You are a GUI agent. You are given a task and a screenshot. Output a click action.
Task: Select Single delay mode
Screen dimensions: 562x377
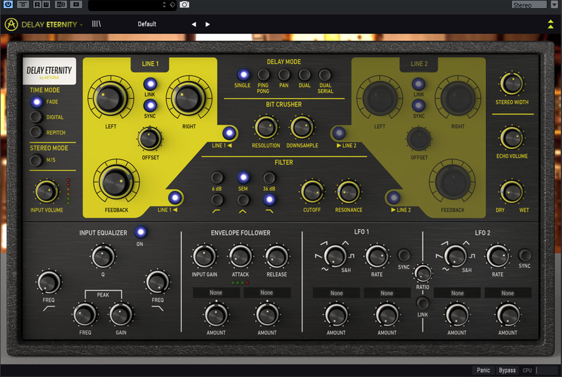pos(244,75)
